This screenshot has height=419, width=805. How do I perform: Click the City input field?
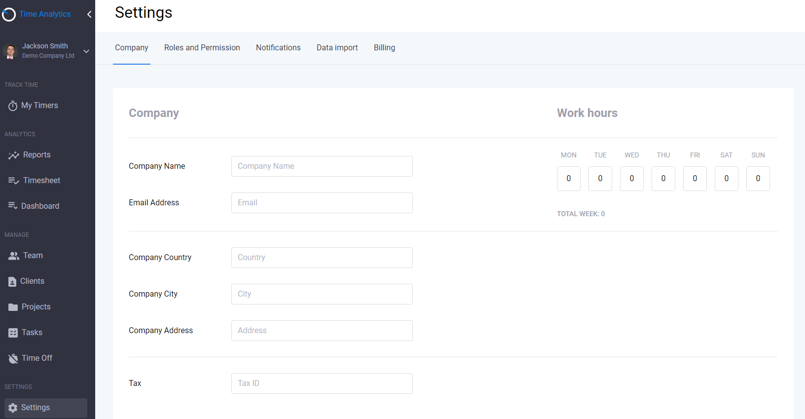coord(322,294)
